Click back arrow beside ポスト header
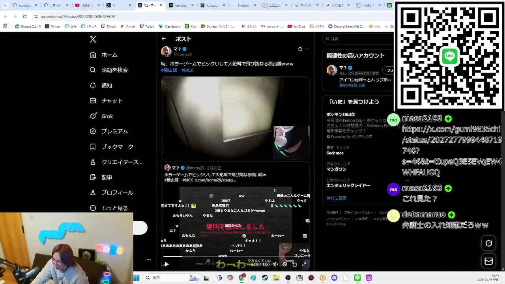 (x=164, y=39)
